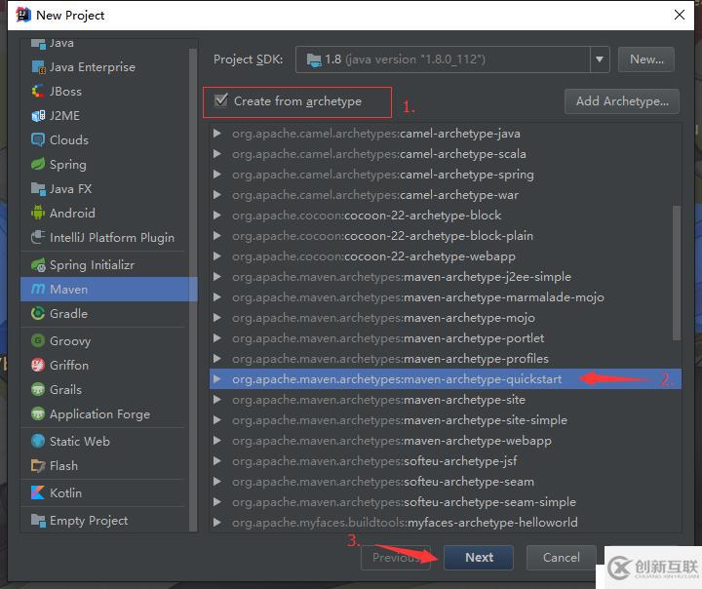Screen dimensions: 702x589
Task: Select the Maven m icon
Action: (x=38, y=290)
